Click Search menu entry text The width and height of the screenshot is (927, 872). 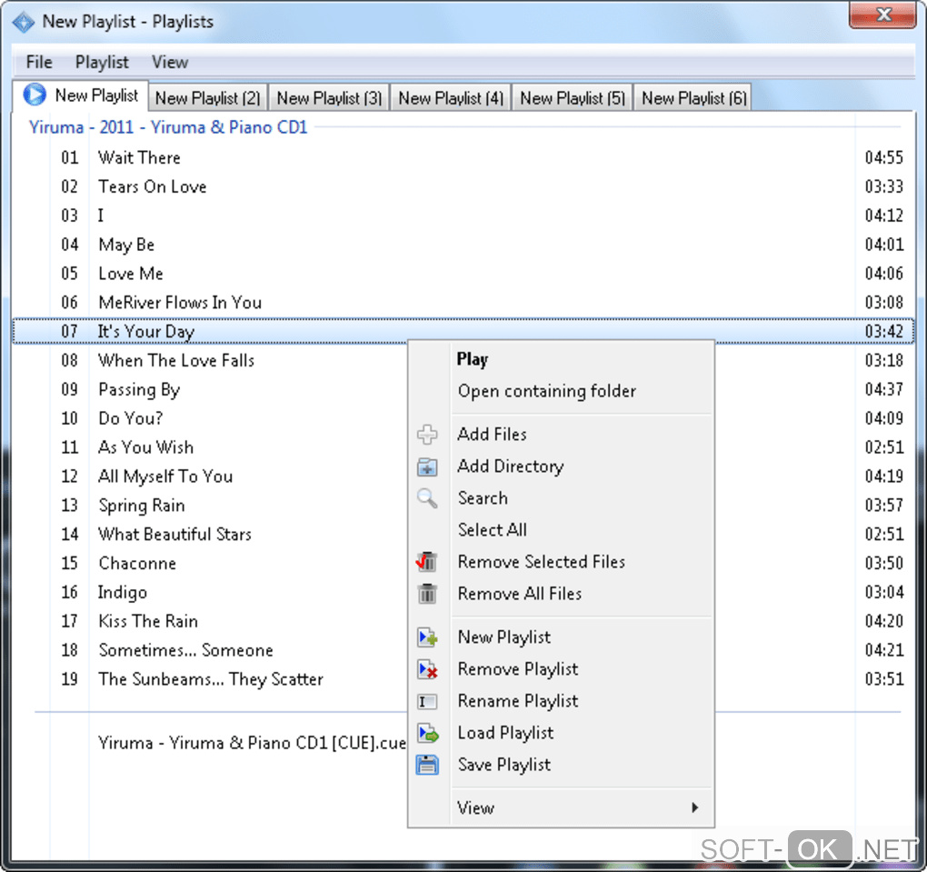coord(483,498)
